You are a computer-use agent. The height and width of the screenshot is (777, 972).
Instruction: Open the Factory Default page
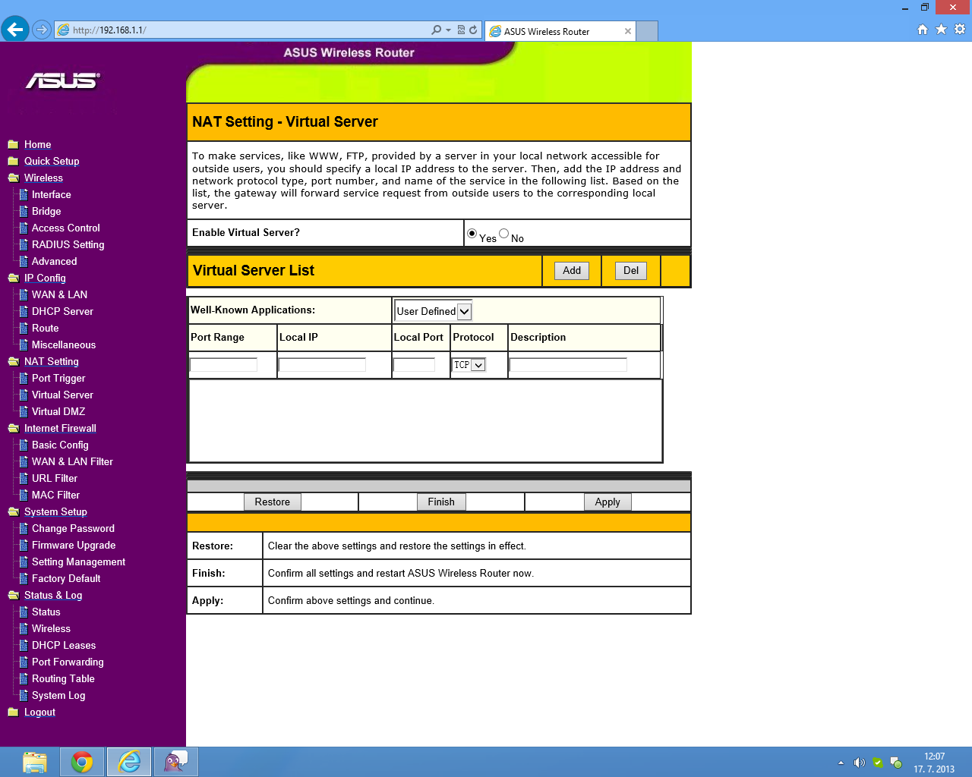tap(66, 578)
